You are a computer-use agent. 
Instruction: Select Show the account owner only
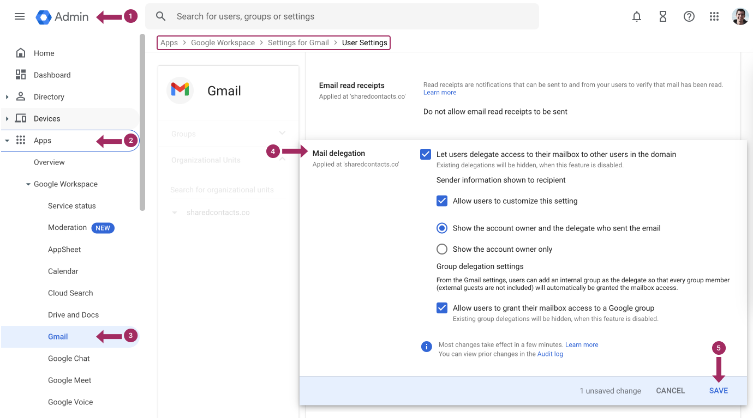click(442, 249)
